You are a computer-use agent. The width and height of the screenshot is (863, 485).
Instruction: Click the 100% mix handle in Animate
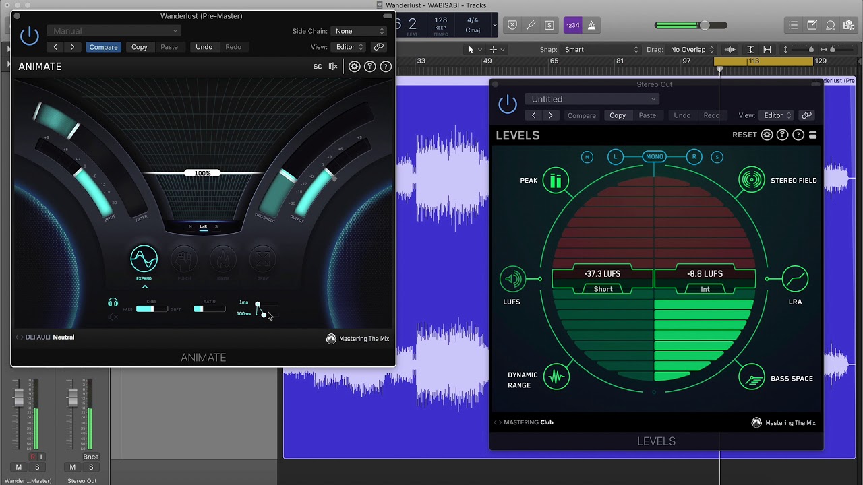click(x=202, y=173)
